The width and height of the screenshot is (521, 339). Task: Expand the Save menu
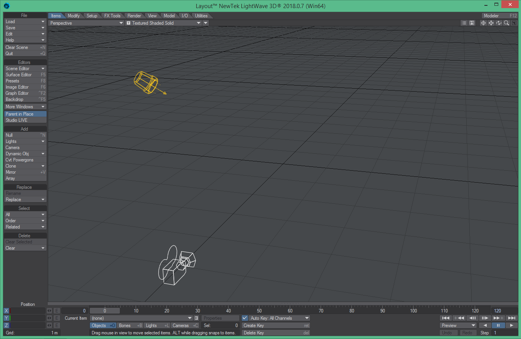pos(25,28)
